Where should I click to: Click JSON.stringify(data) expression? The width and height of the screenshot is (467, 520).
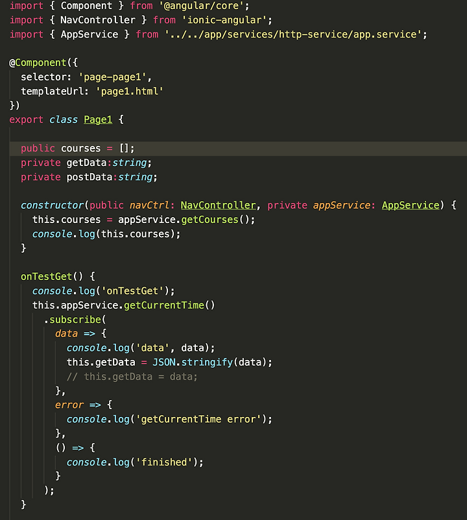coord(210,362)
